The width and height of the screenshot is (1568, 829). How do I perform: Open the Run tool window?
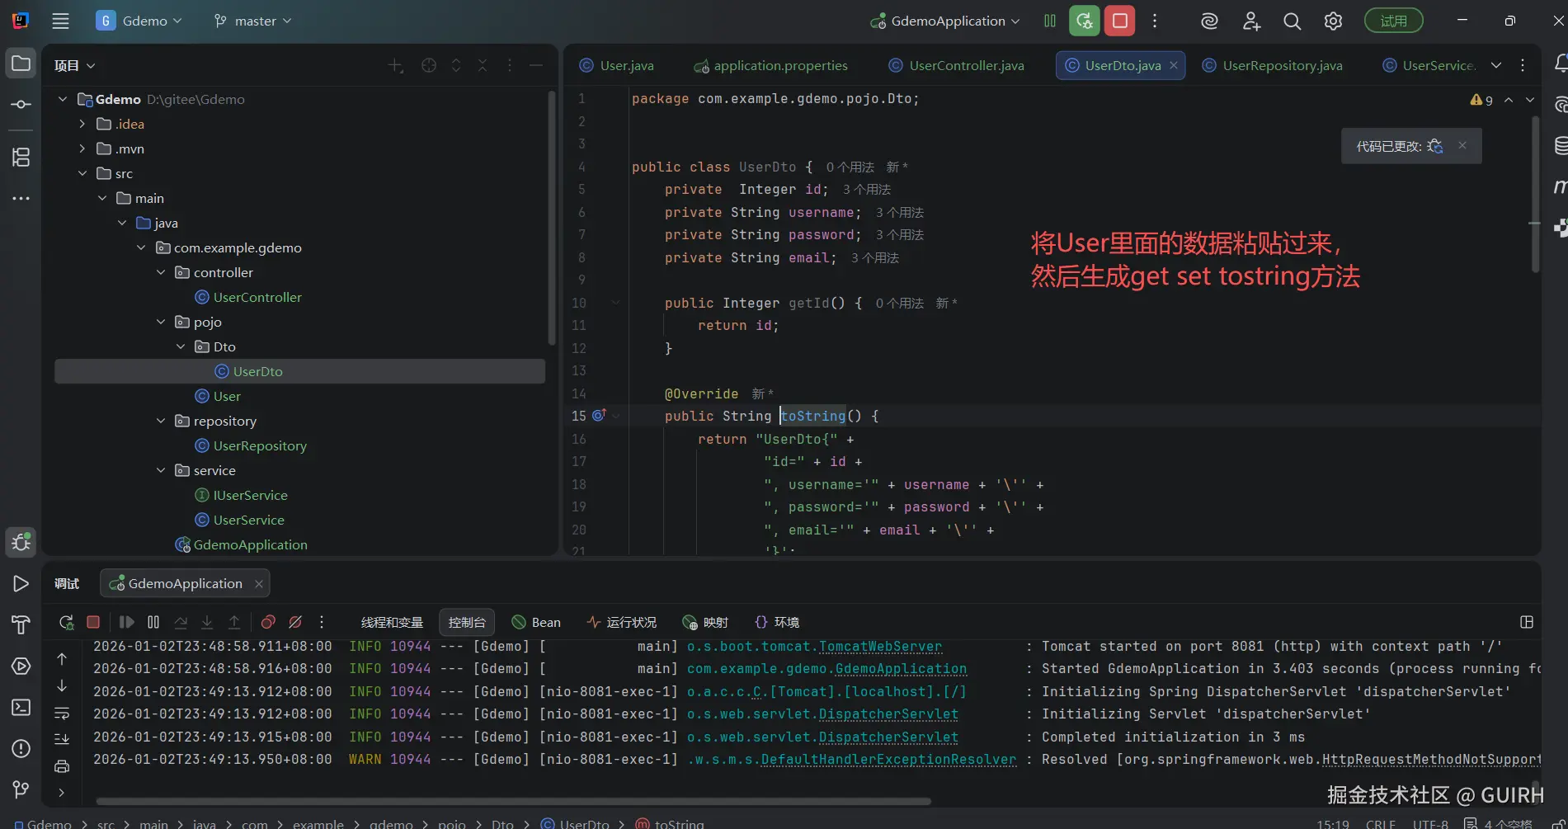point(21,583)
